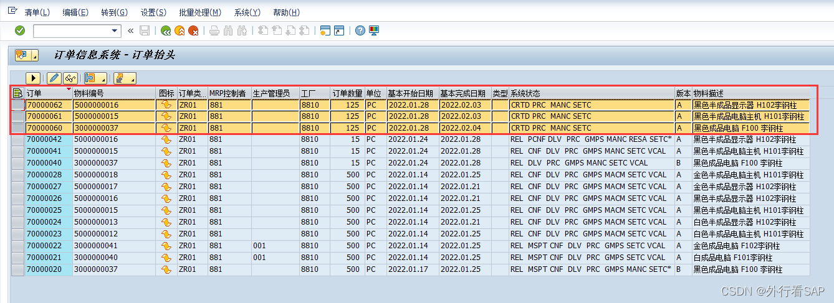
Task: Click order number 70000024 cell
Action: (x=49, y=222)
